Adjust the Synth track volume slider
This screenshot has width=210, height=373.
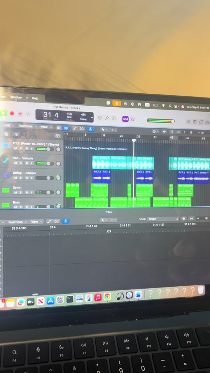(44, 192)
